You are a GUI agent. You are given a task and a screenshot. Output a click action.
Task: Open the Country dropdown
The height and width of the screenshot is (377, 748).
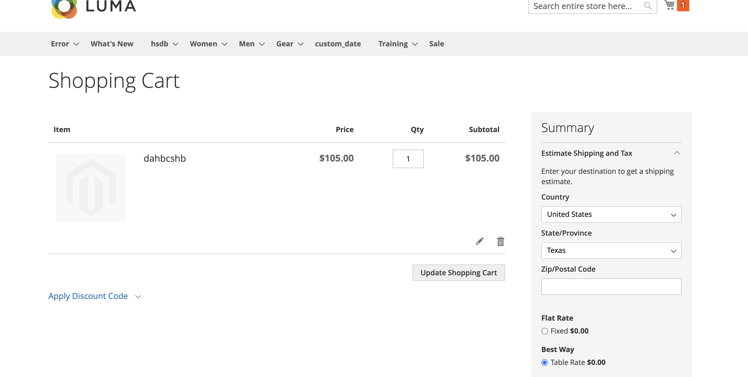click(x=611, y=214)
